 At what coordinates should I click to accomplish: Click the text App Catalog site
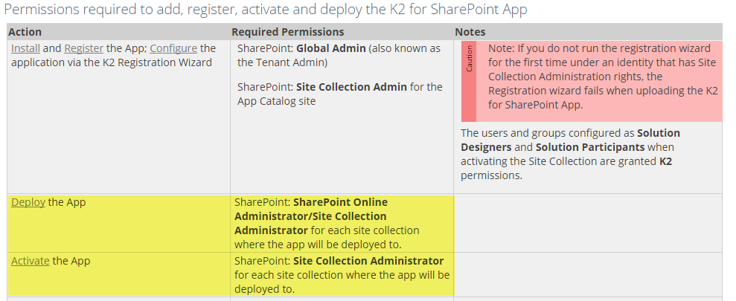277,101
